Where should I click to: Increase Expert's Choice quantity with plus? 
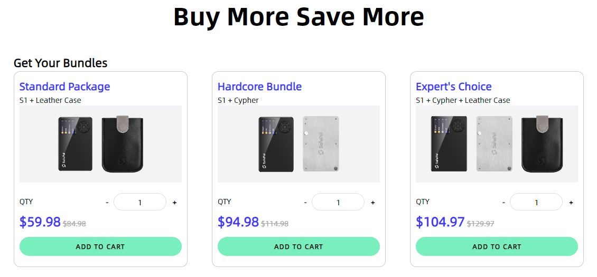pyautogui.click(x=571, y=203)
